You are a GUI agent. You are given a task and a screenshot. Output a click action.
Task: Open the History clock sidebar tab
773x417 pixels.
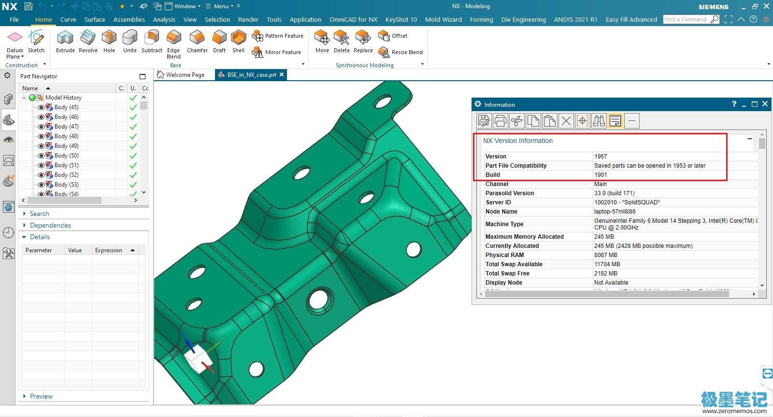coord(8,232)
